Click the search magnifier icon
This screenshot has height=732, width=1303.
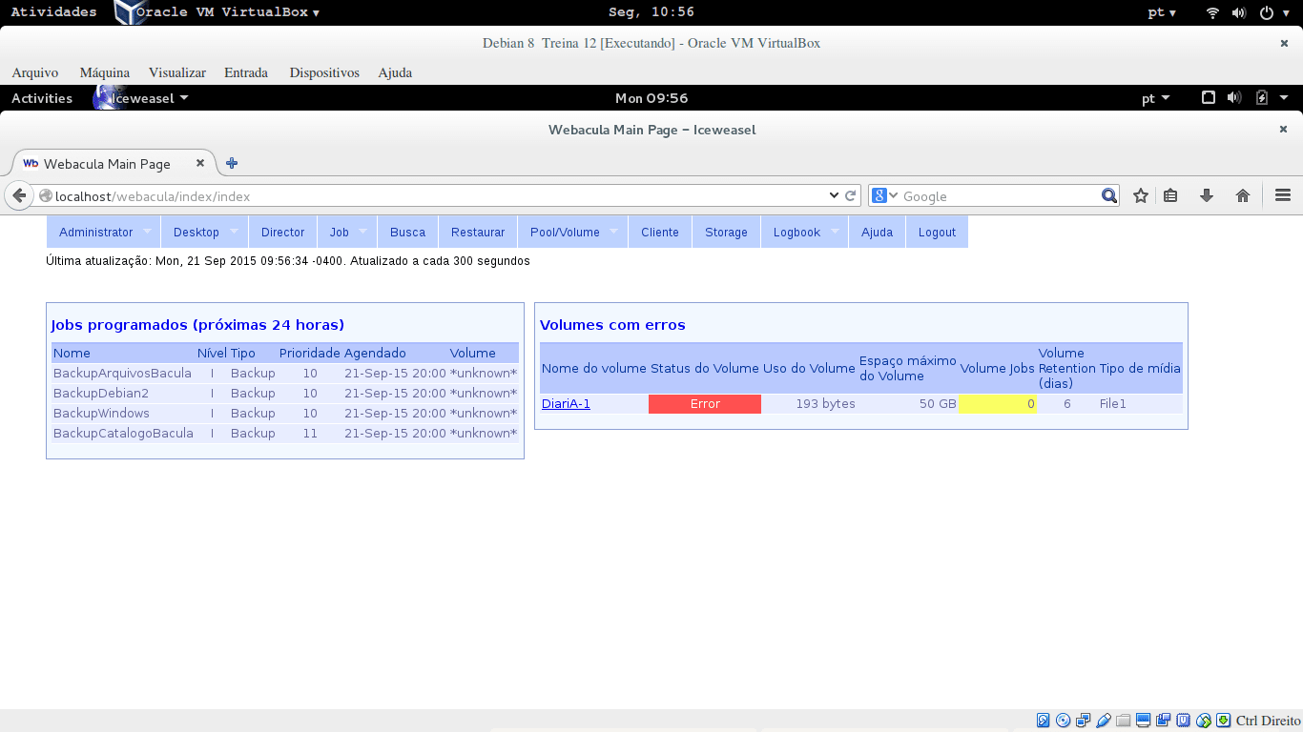point(1108,195)
